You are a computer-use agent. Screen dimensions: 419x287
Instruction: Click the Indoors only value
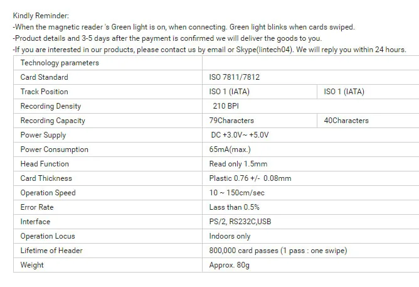[230, 236]
